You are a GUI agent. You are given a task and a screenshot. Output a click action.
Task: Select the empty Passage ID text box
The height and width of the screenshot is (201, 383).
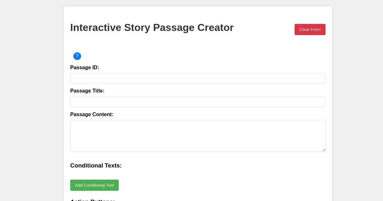[x=198, y=78]
